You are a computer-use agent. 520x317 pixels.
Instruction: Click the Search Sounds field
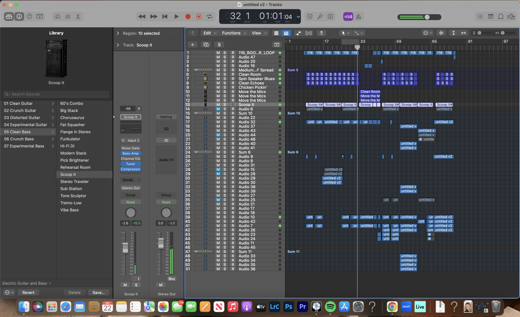56,94
